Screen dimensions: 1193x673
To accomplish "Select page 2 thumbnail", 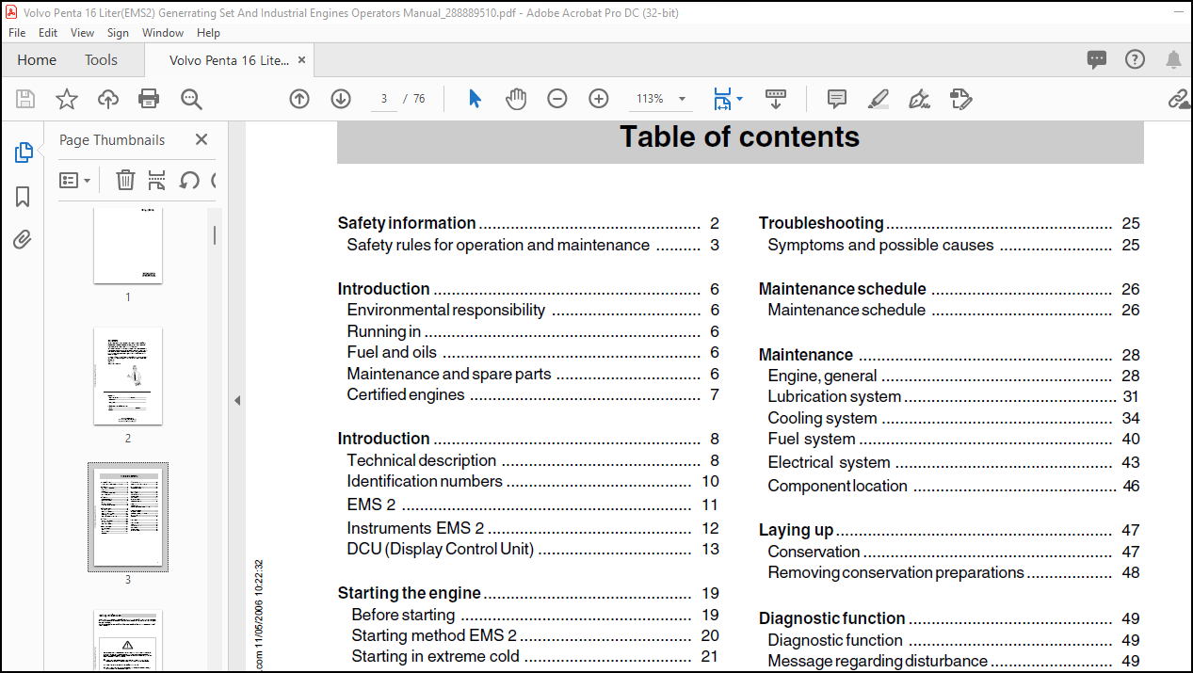I will coord(128,376).
